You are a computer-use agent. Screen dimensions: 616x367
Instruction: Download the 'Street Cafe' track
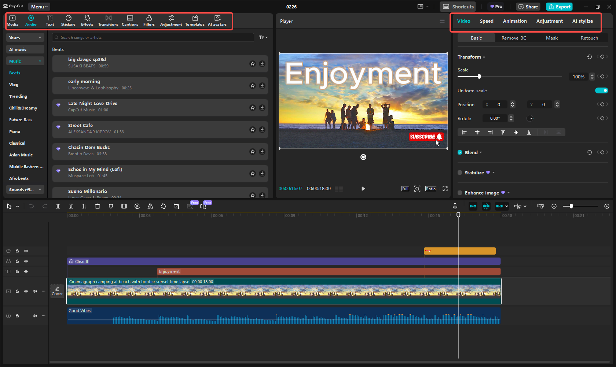click(x=262, y=129)
